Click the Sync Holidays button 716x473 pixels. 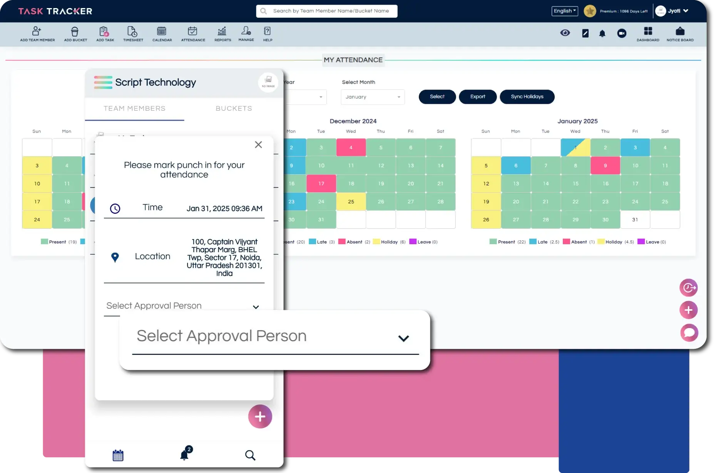527,97
